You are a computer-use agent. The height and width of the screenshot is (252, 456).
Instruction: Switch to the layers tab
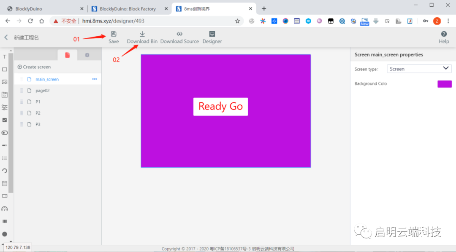87,55
